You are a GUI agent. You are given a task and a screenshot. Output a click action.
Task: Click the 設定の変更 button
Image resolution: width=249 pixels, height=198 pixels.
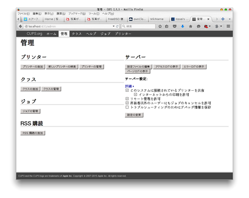pyautogui.click(x=134, y=115)
